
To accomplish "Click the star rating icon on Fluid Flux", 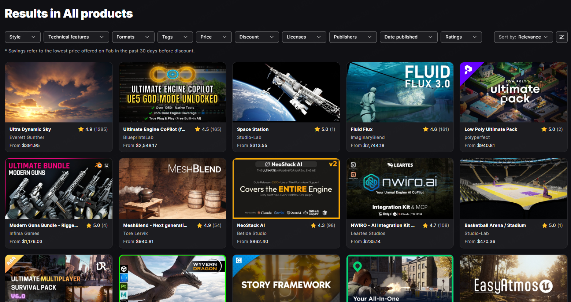I will click(x=426, y=129).
